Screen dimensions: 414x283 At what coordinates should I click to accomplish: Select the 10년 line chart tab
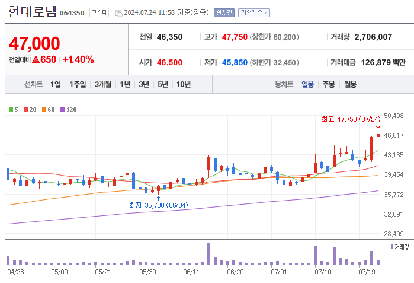(184, 84)
